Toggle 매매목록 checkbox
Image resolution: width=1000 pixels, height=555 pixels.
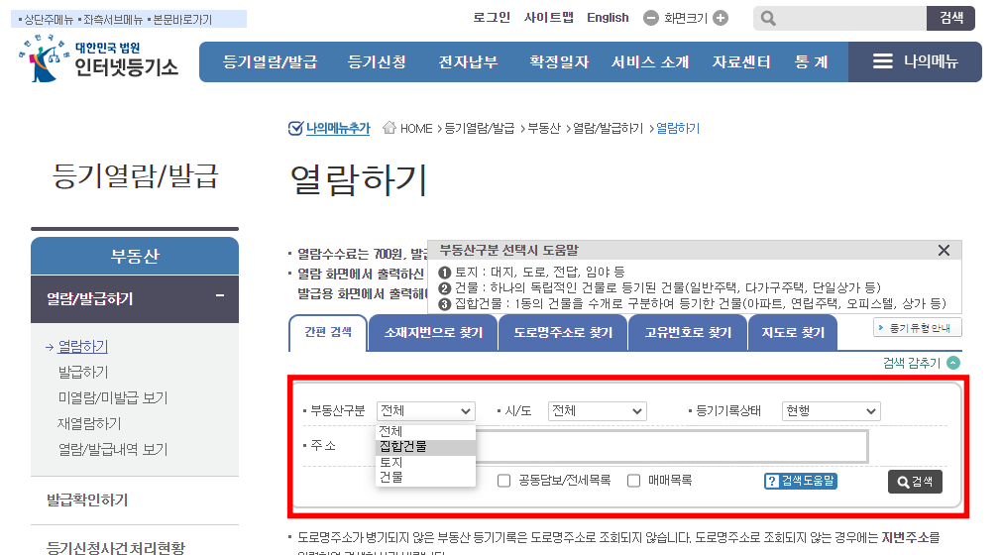click(633, 481)
